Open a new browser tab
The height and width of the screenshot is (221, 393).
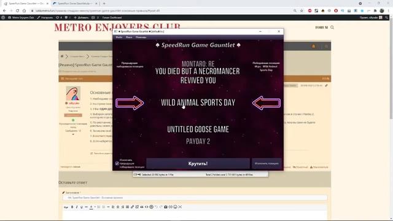(x=104, y=4)
